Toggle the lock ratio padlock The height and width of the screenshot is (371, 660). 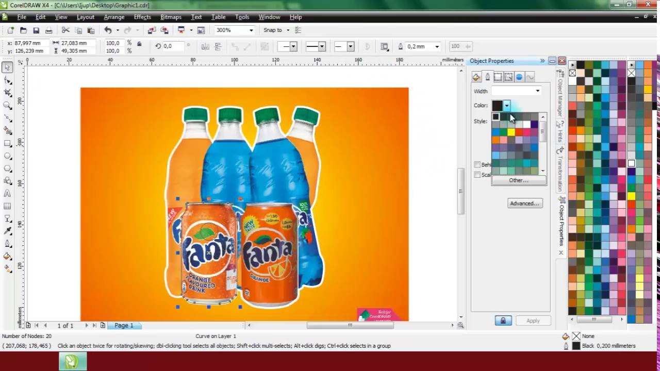pos(139,44)
